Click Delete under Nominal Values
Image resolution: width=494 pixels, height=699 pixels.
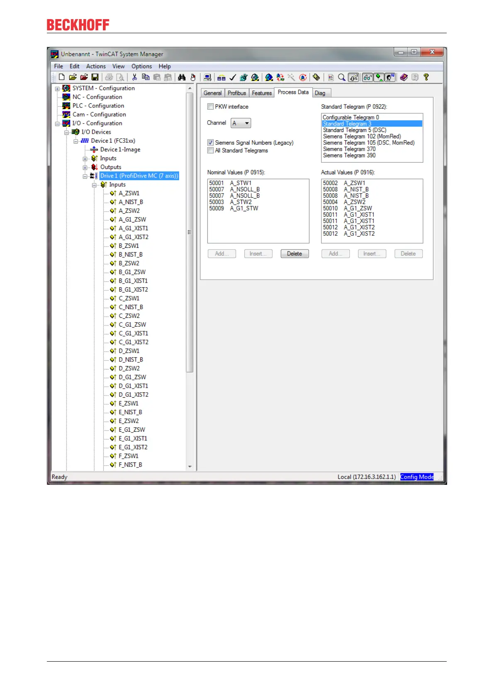[294, 254]
